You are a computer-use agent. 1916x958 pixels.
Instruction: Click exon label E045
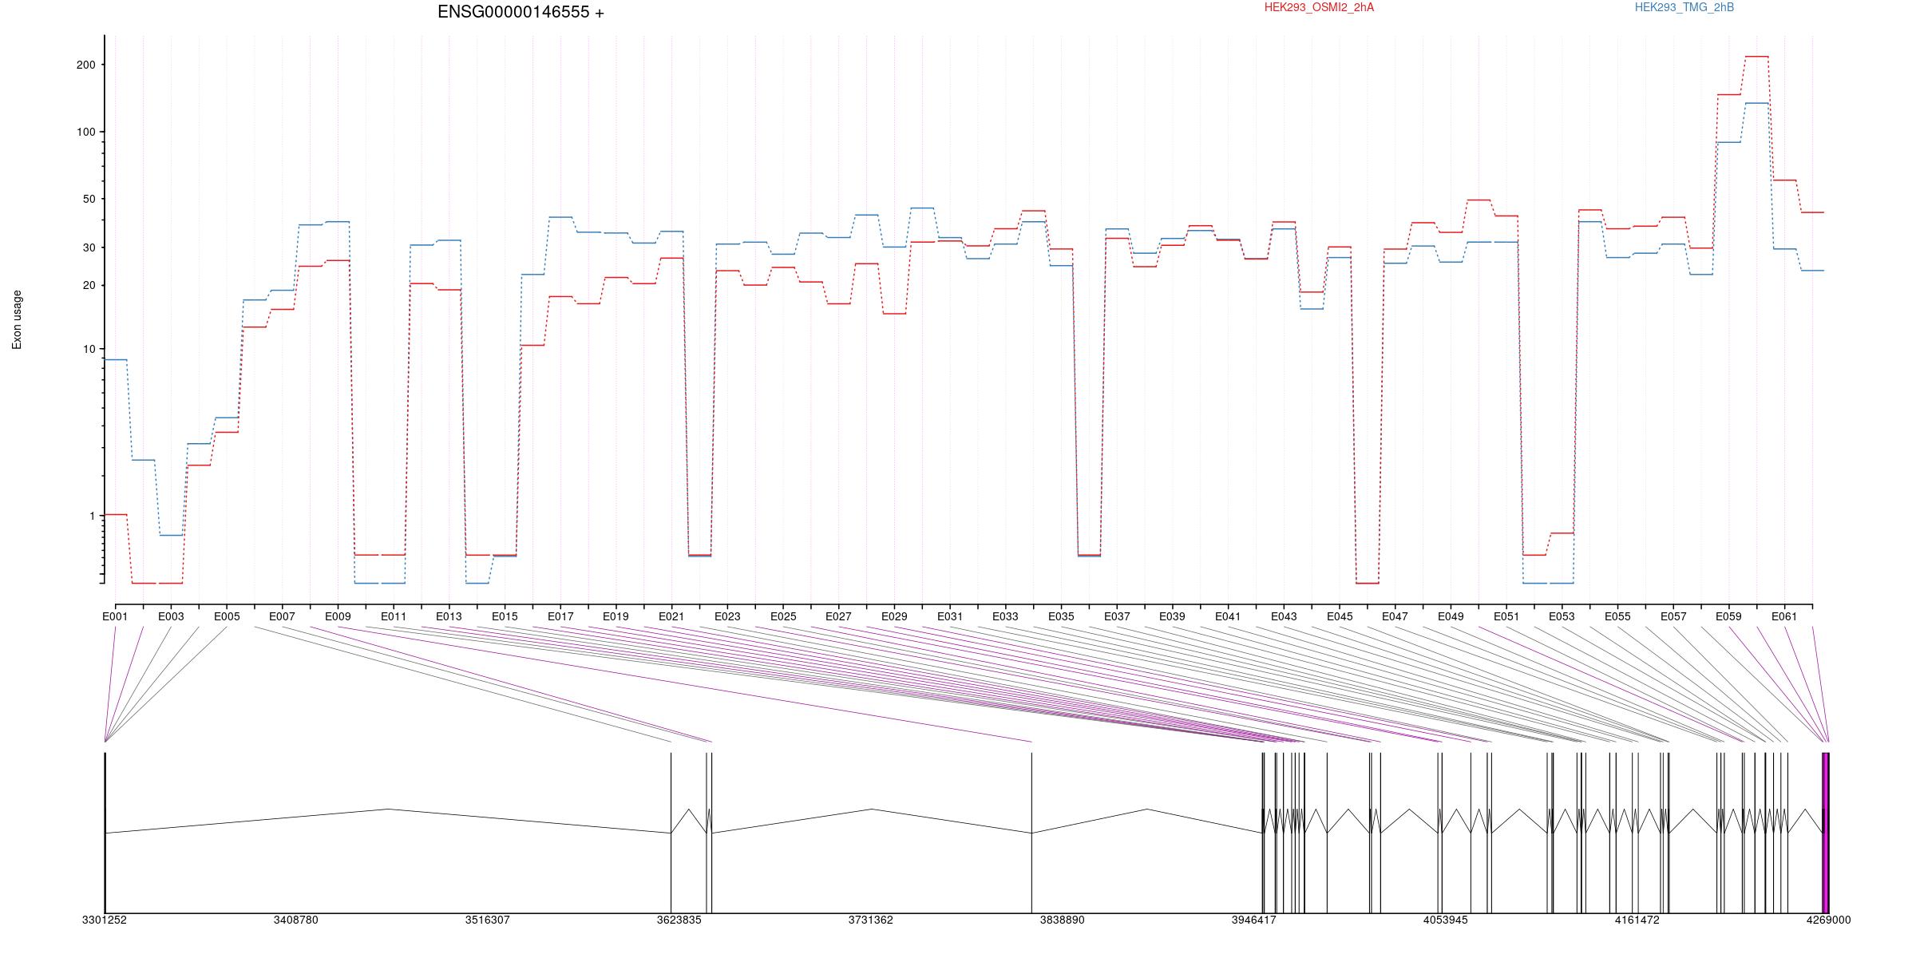[1340, 616]
